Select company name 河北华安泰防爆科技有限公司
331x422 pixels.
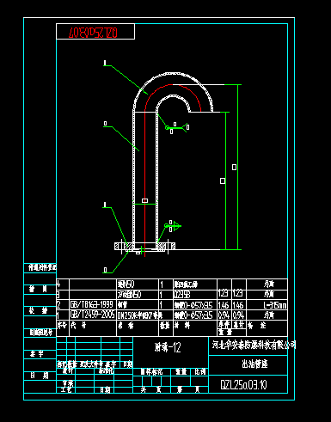[254, 345]
